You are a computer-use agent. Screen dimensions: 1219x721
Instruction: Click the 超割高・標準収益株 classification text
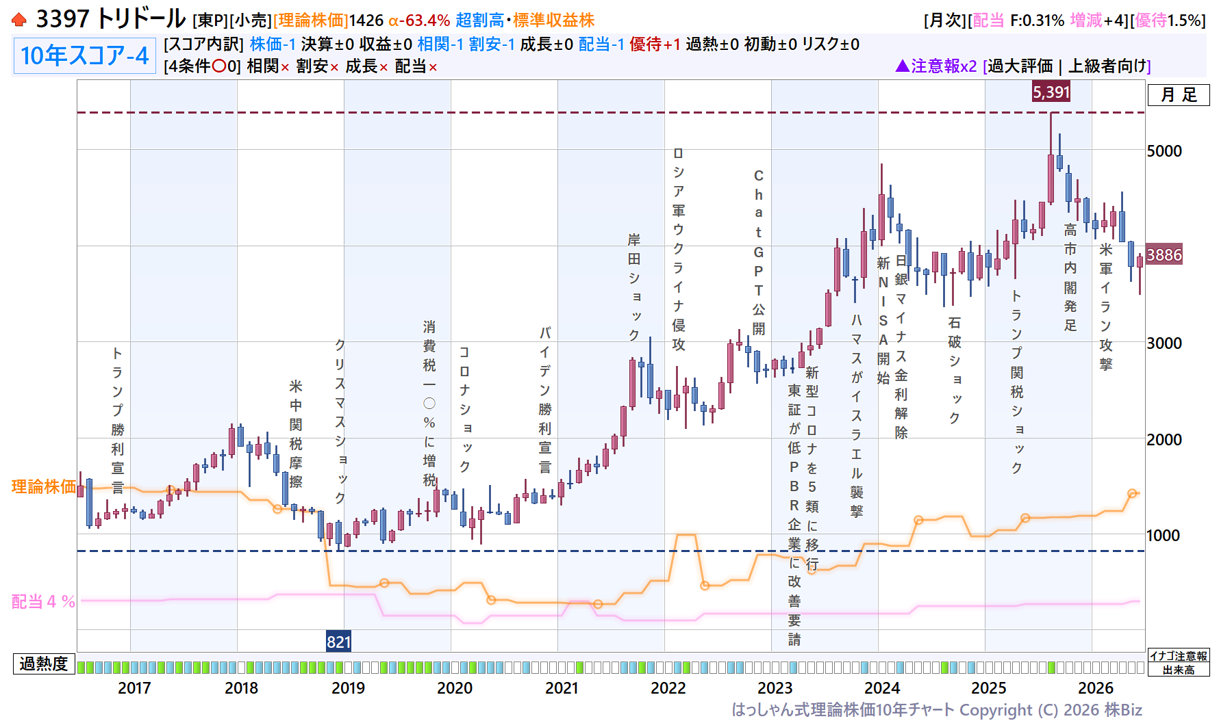(525, 21)
